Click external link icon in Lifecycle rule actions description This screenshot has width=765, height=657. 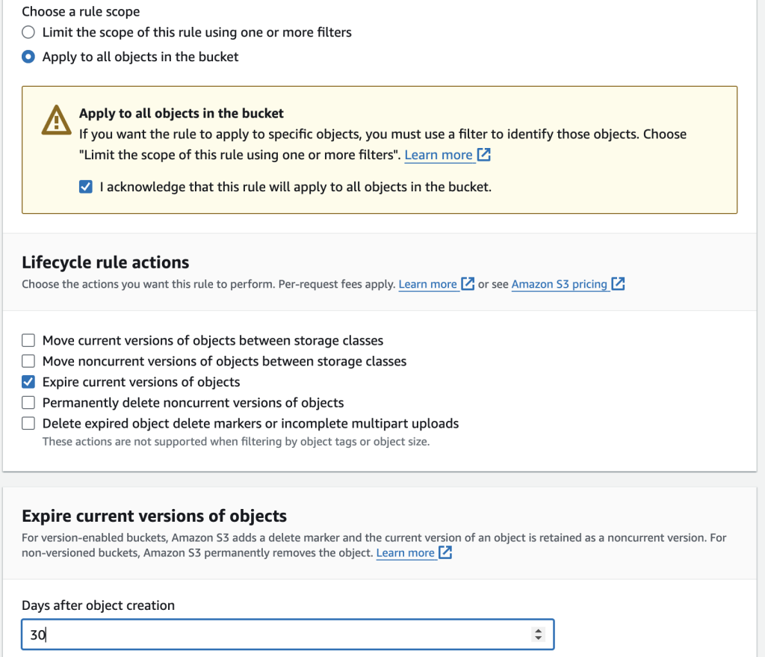(468, 284)
